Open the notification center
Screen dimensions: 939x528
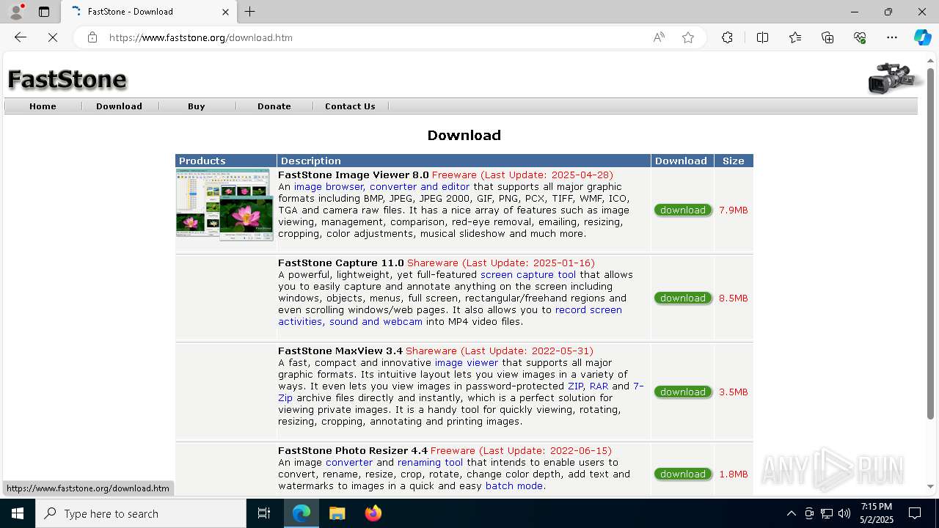tap(915, 513)
